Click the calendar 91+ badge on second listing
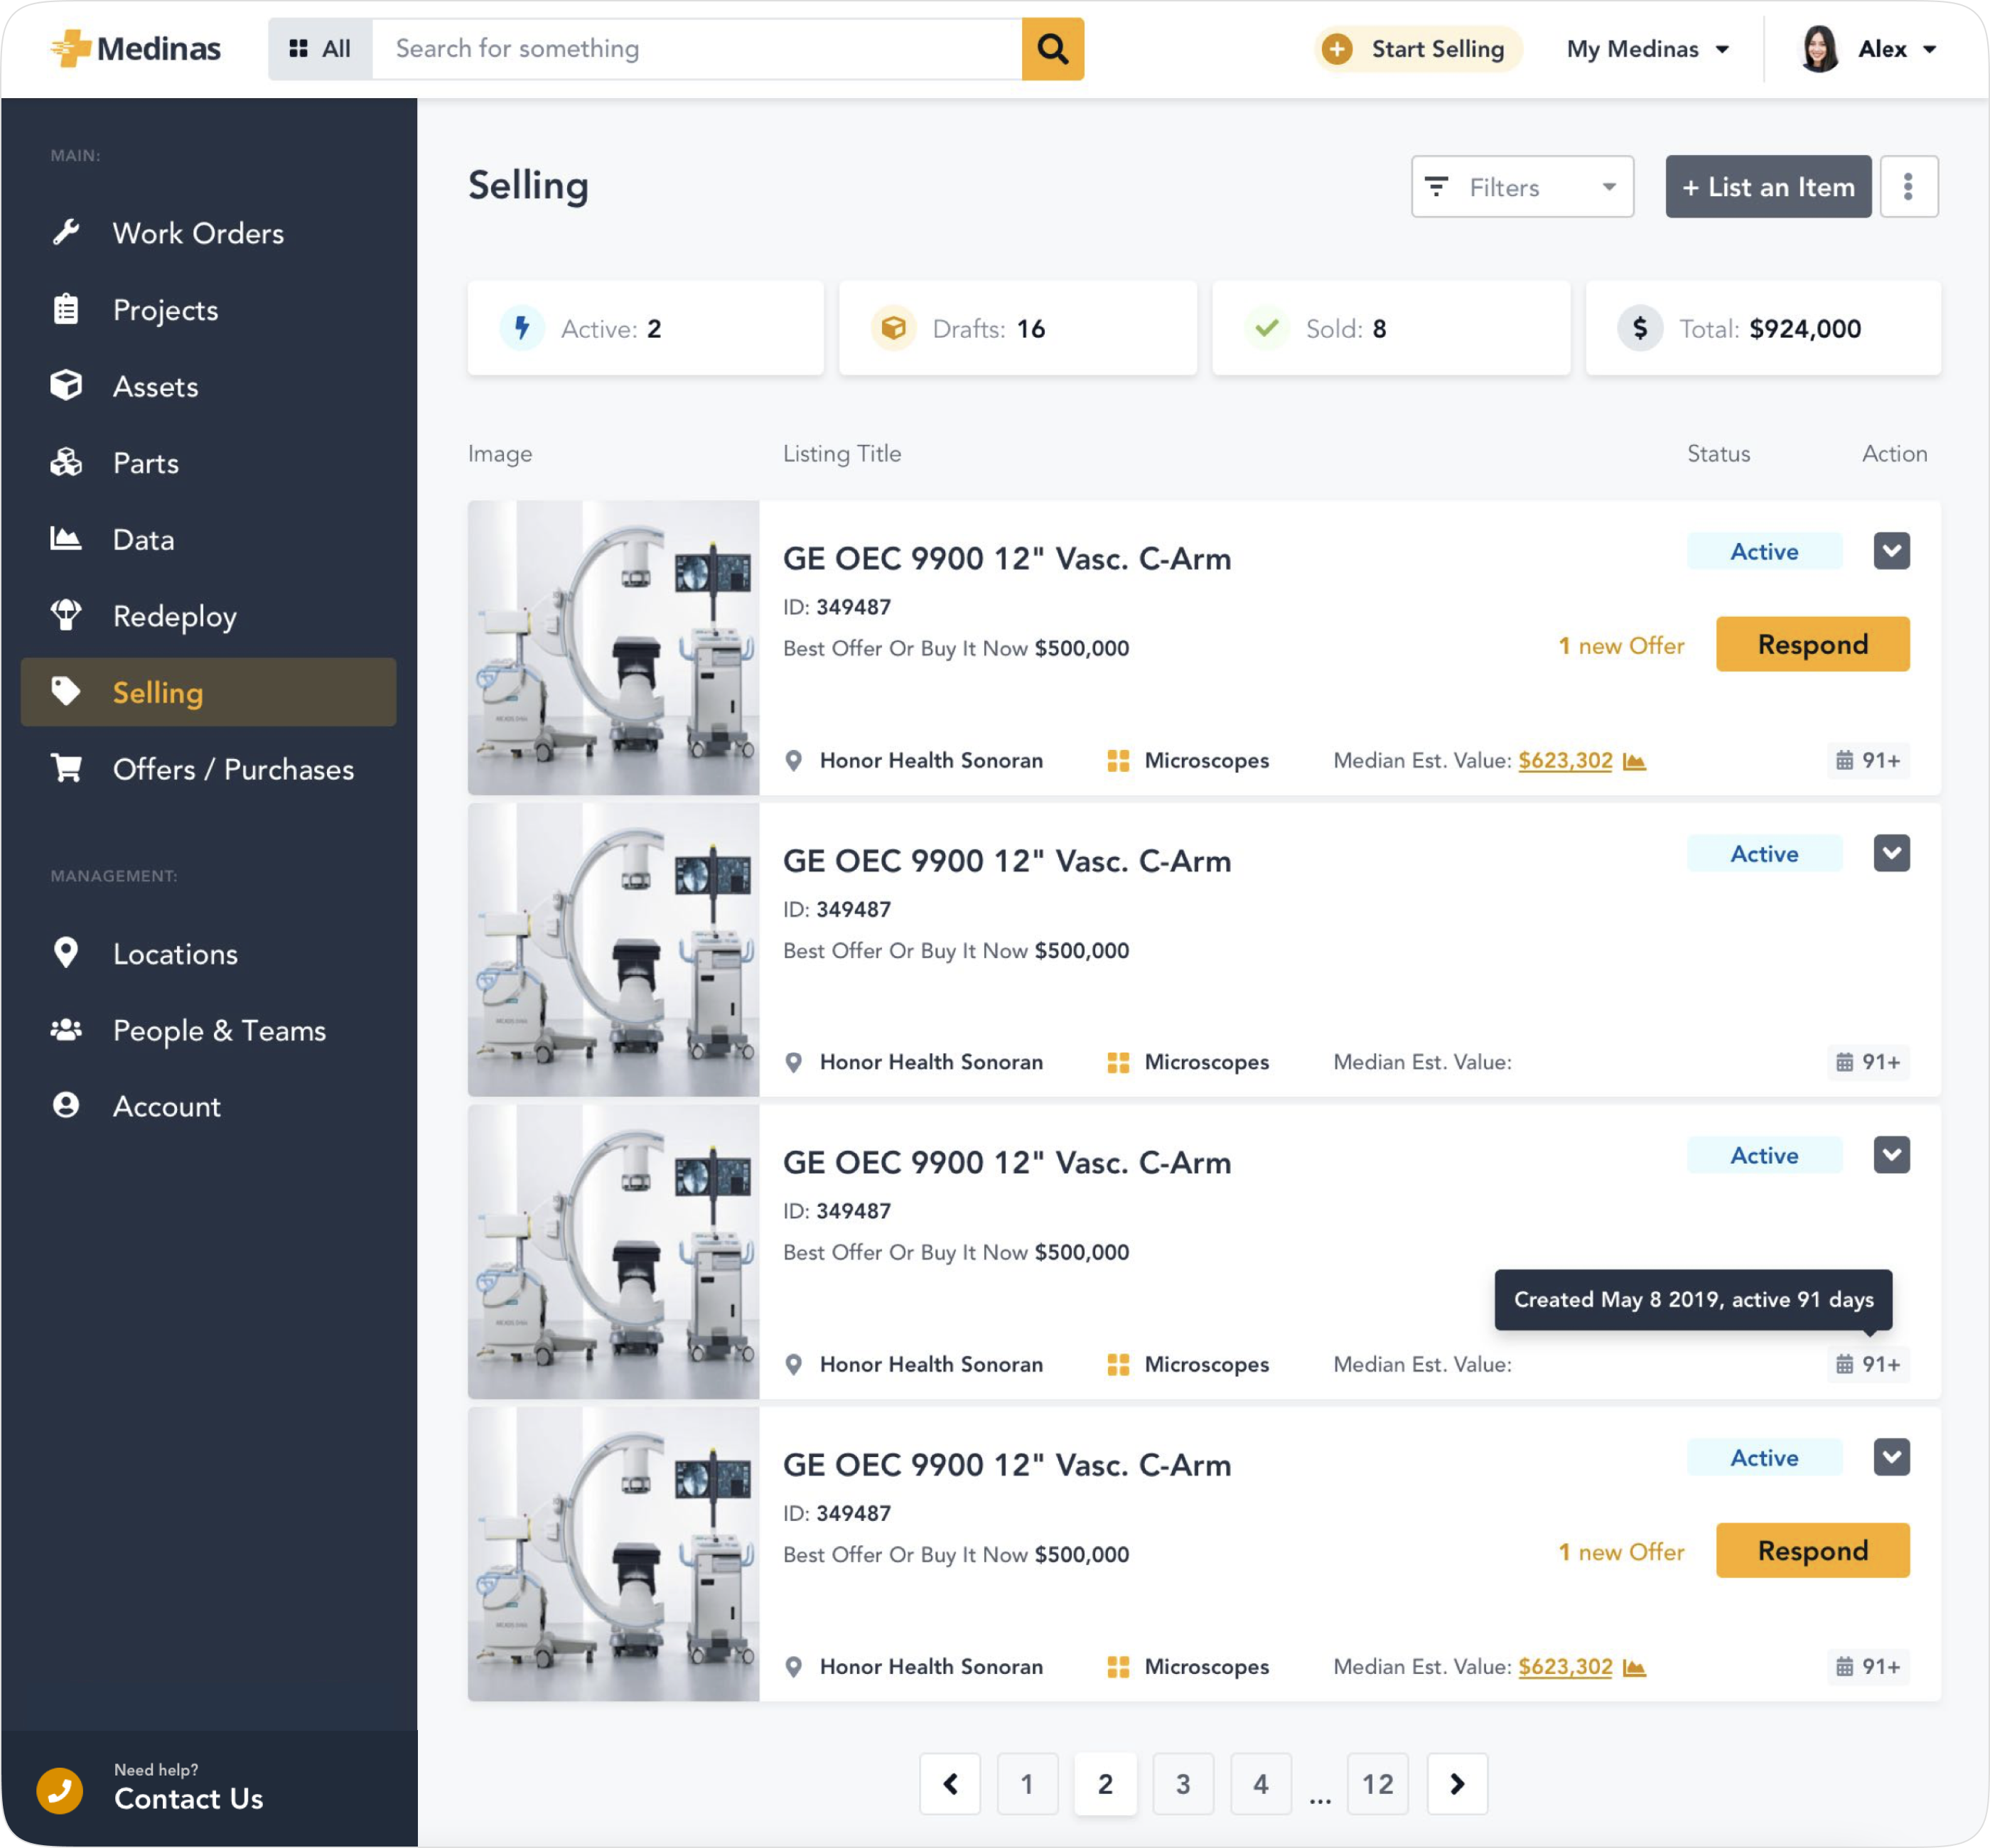This screenshot has height=1848, width=1990. tap(1868, 1062)
